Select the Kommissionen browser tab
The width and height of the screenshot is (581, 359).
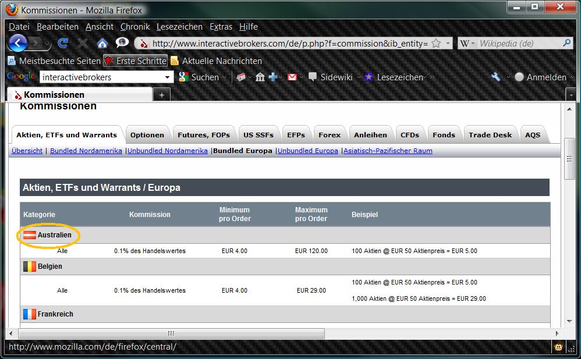[x=80, y=94]
